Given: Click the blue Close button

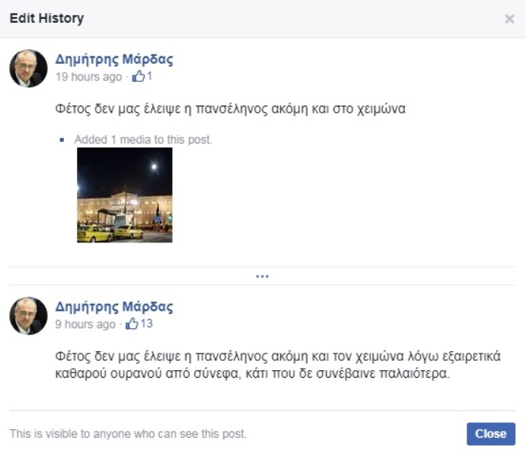Looking at the screenshot, I should pos(490,433).
